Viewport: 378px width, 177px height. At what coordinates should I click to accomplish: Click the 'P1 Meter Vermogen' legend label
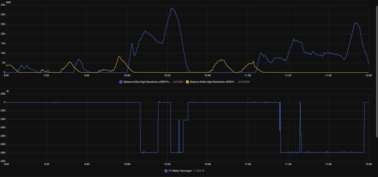tap(180, 171)
